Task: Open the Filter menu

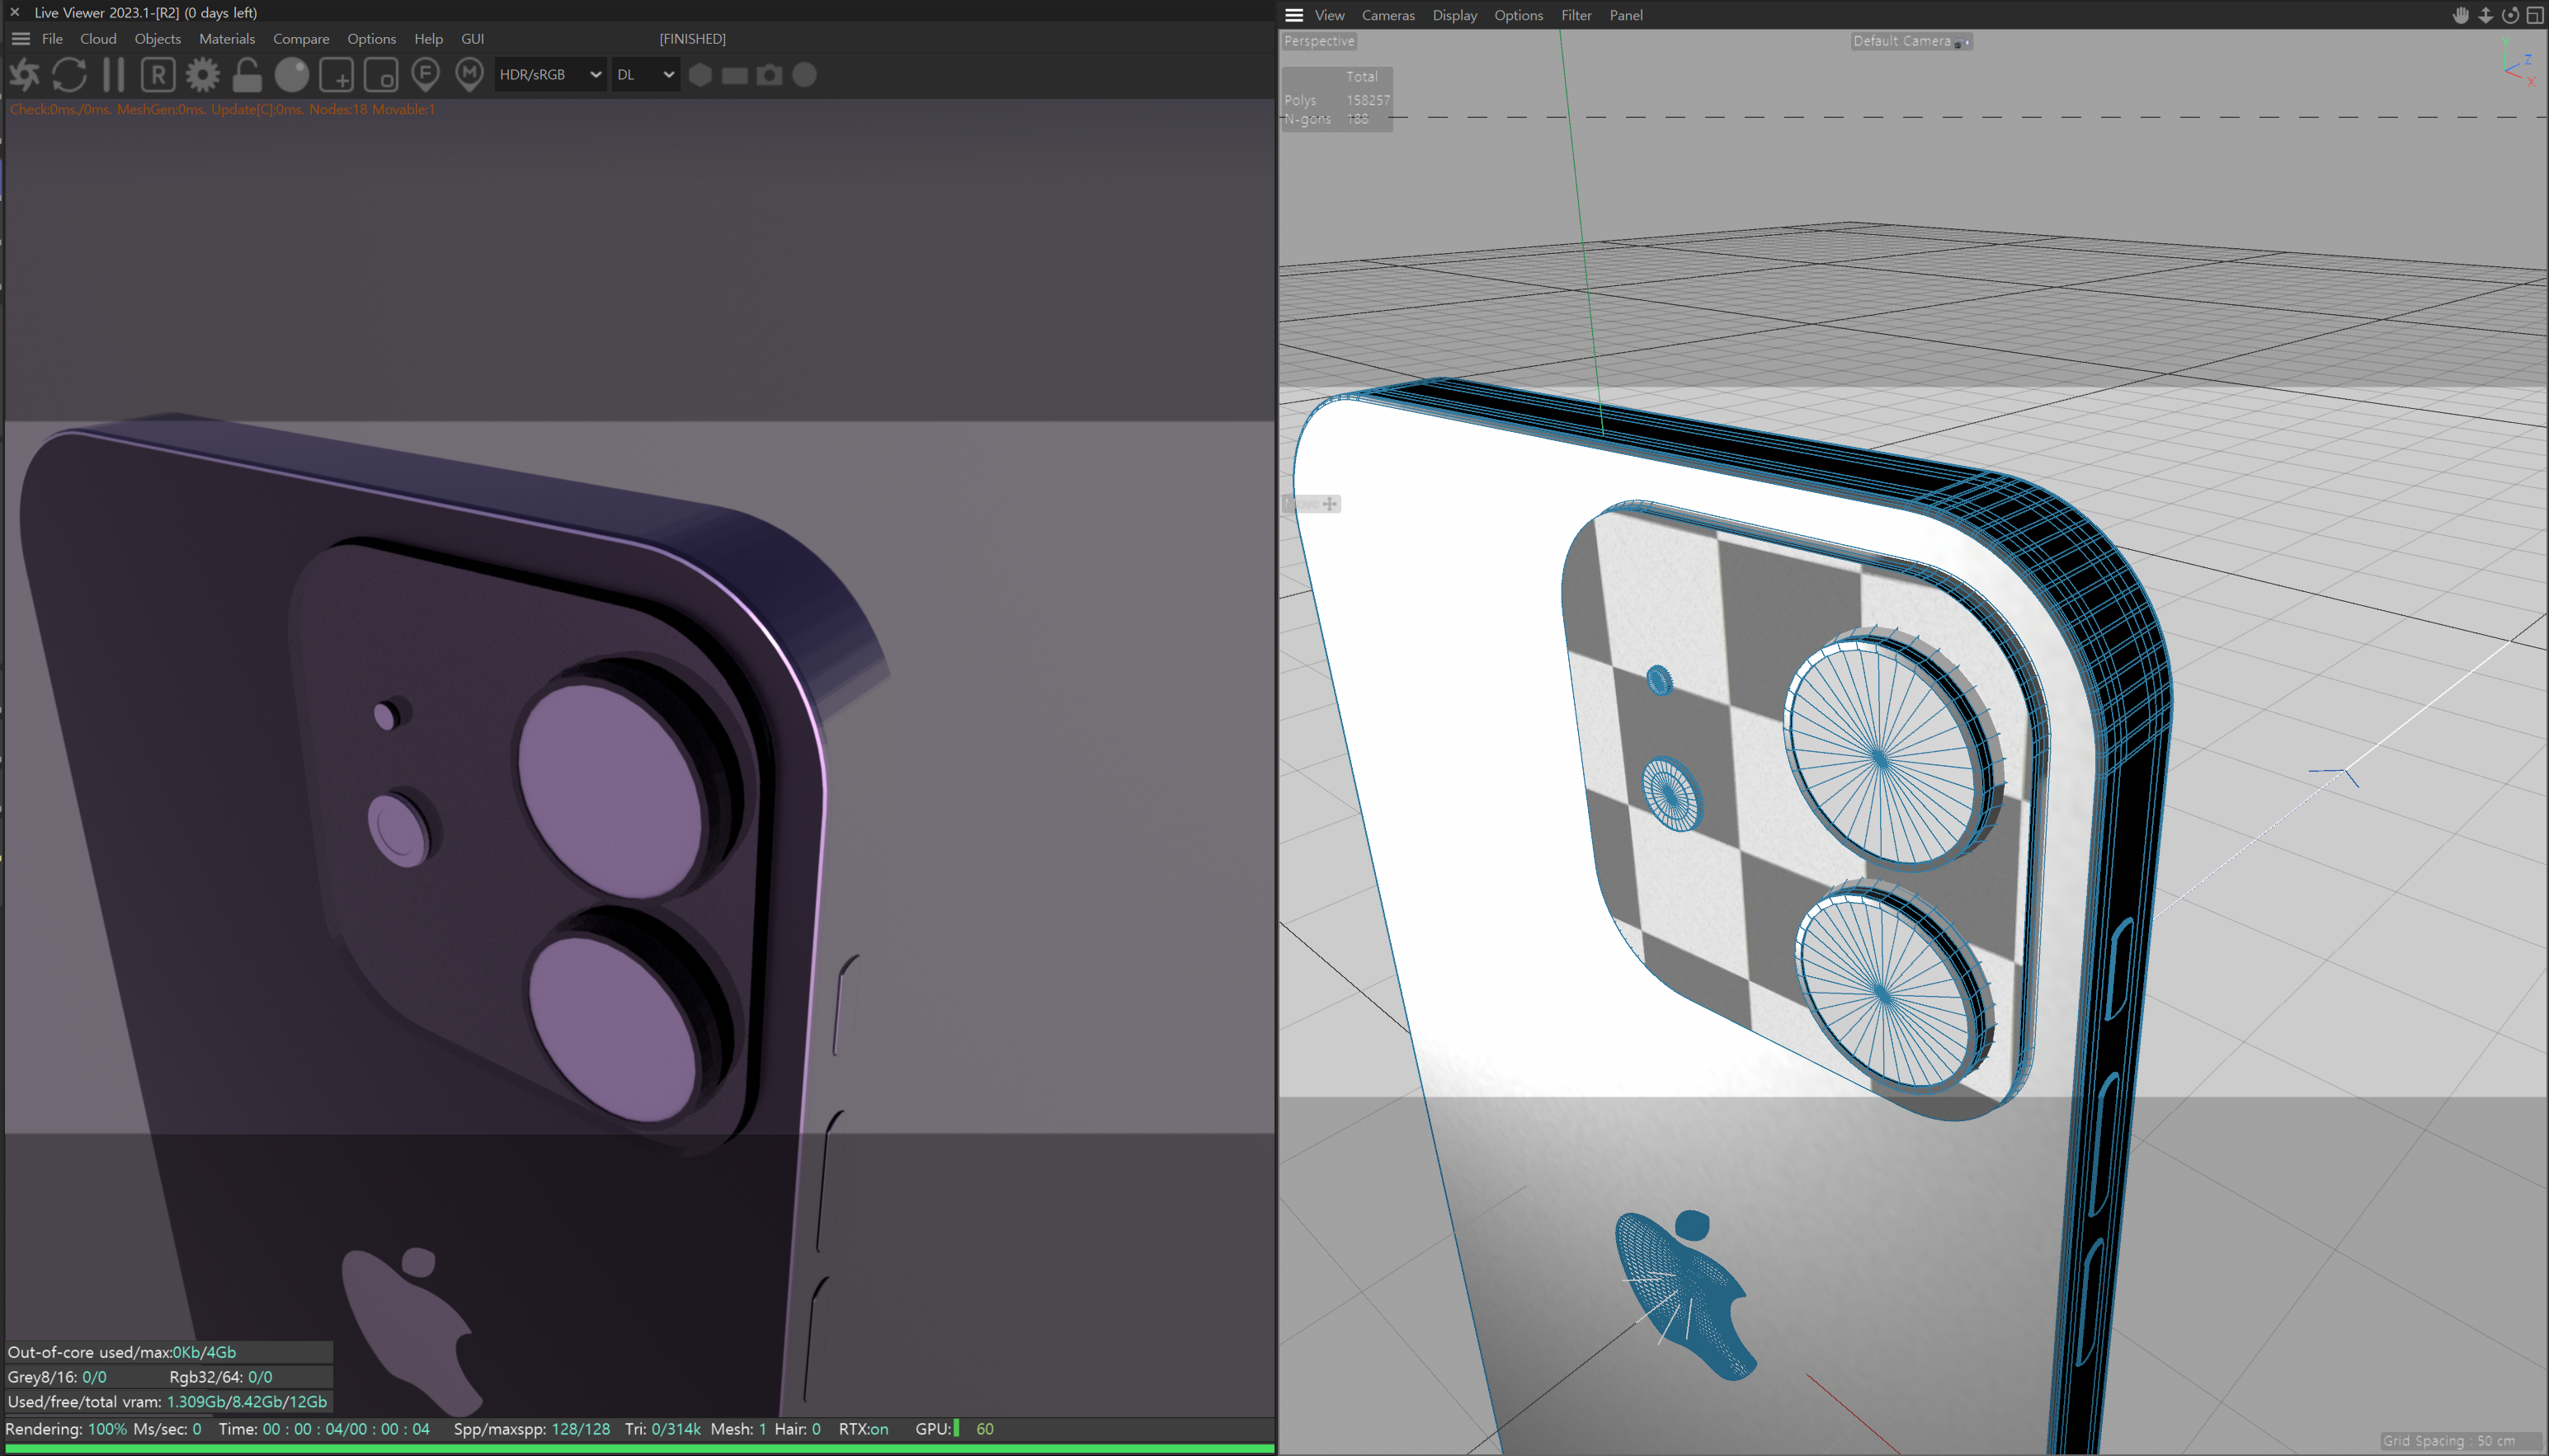Action: [1576, 15]
